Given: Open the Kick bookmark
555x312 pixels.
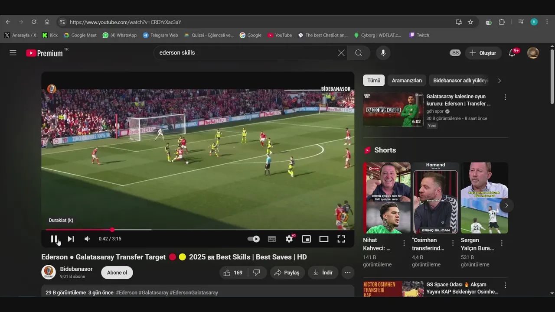Looking at the screenshot, I should (50, 35).
